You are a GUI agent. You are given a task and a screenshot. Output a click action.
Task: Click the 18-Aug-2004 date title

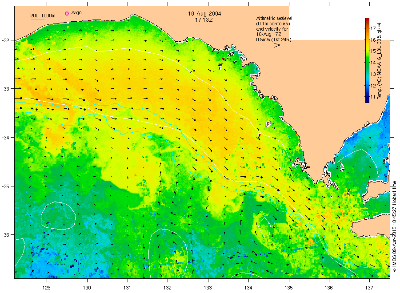[x=204, y=13]
